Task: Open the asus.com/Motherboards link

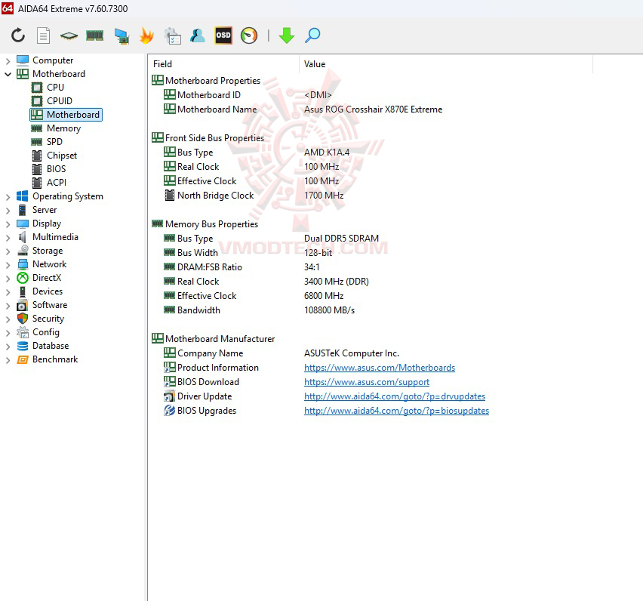Action: coord(380,368)
